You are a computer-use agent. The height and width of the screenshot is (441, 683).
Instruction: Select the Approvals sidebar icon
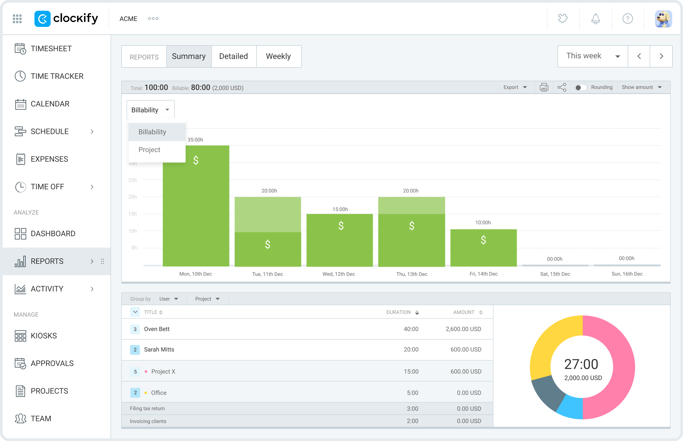[20, 363]
